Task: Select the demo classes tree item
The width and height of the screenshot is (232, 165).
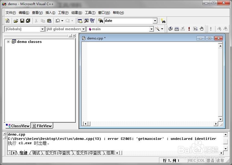Action: click(x=29, y=42)
